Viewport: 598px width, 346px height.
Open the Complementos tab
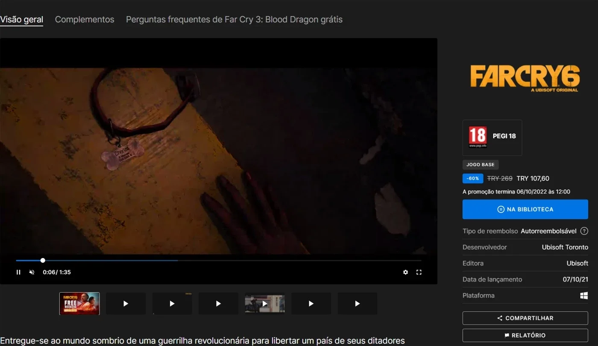click(85, 20)
